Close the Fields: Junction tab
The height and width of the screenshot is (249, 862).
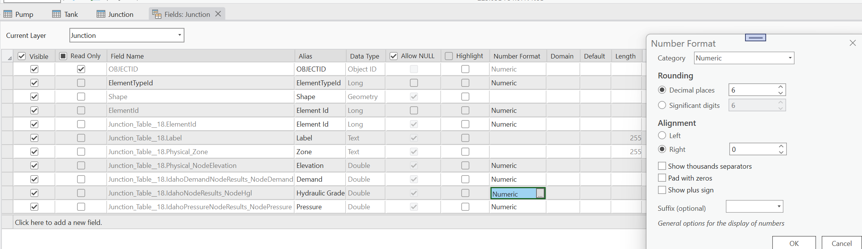pos(218,14)
